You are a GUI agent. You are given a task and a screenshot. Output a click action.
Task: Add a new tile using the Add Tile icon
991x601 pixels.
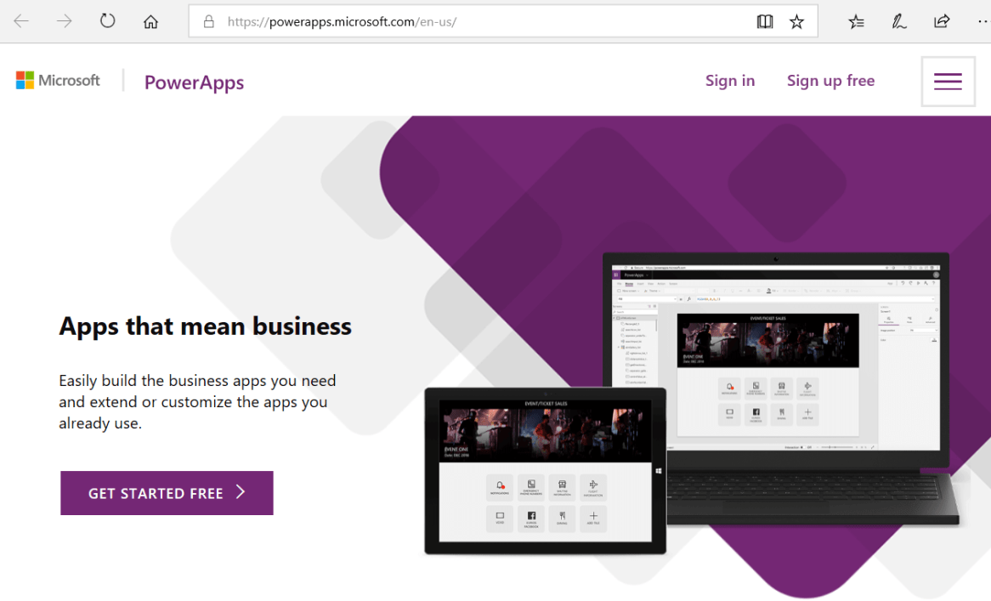tap(593, 519)
